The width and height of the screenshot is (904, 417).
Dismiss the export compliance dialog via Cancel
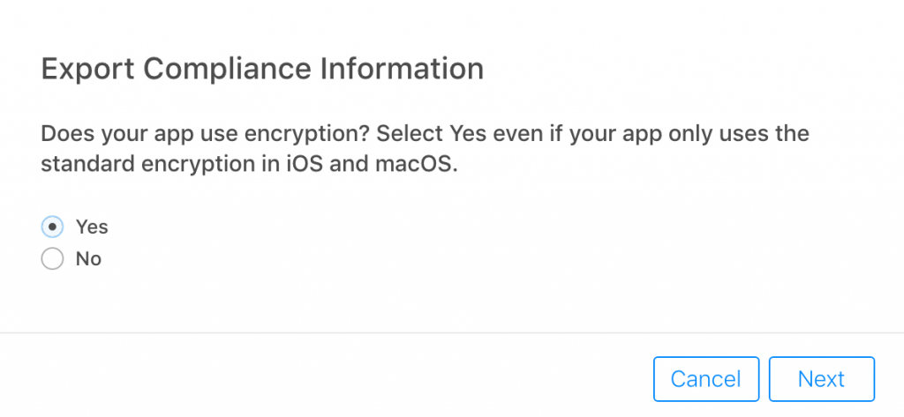click(706, 379)
